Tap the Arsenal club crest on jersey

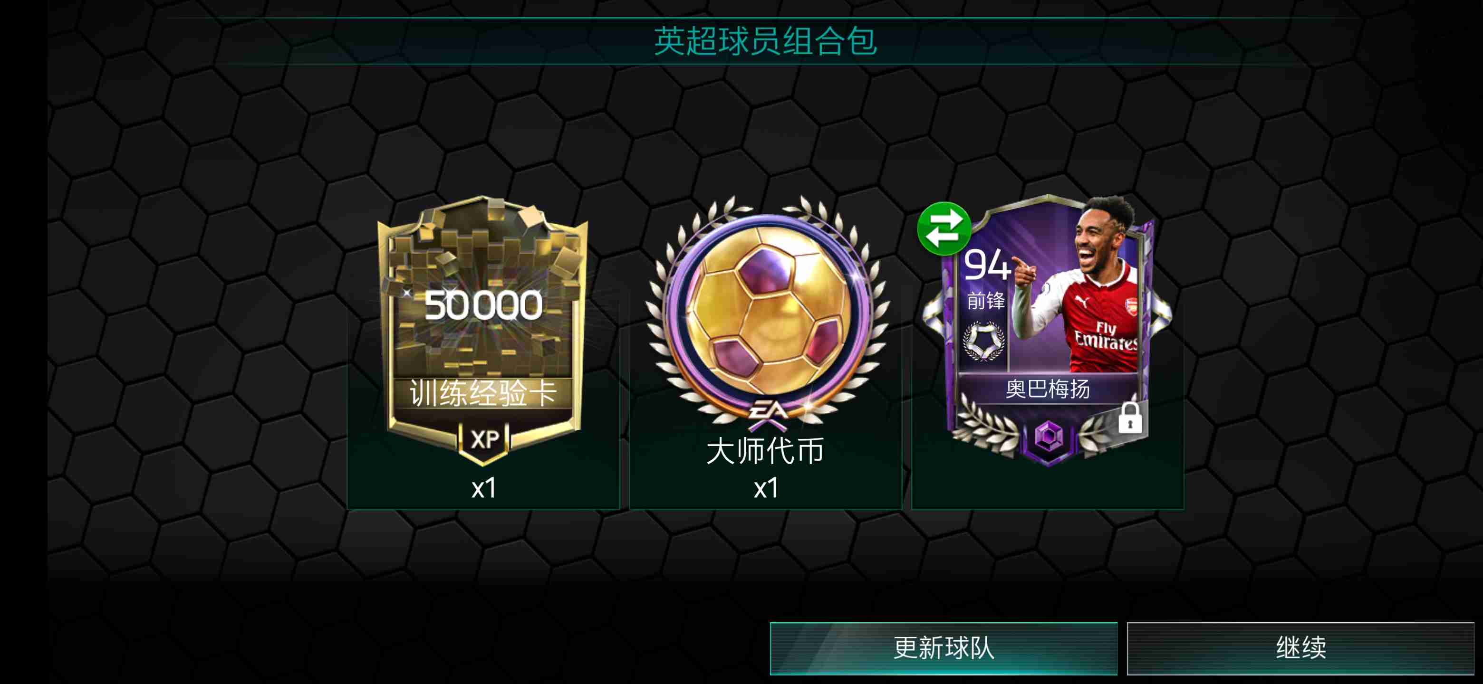1131,307
